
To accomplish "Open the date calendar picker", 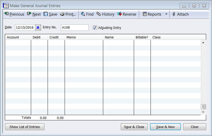I will [38, 28].
